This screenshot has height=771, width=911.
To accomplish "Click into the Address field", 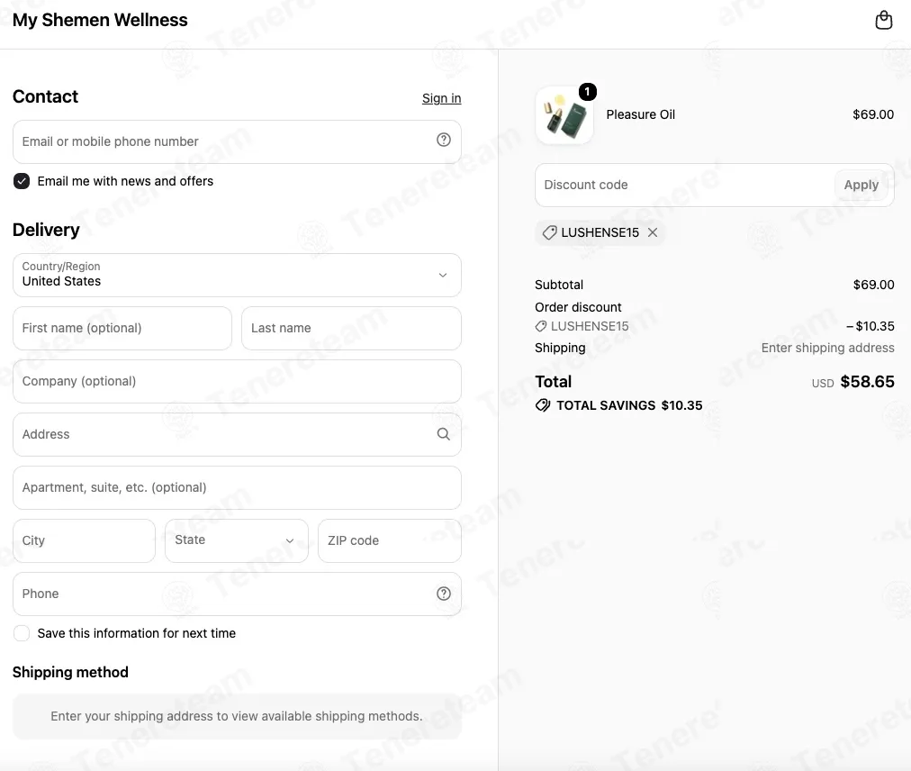I will click(x=237, y=434).
